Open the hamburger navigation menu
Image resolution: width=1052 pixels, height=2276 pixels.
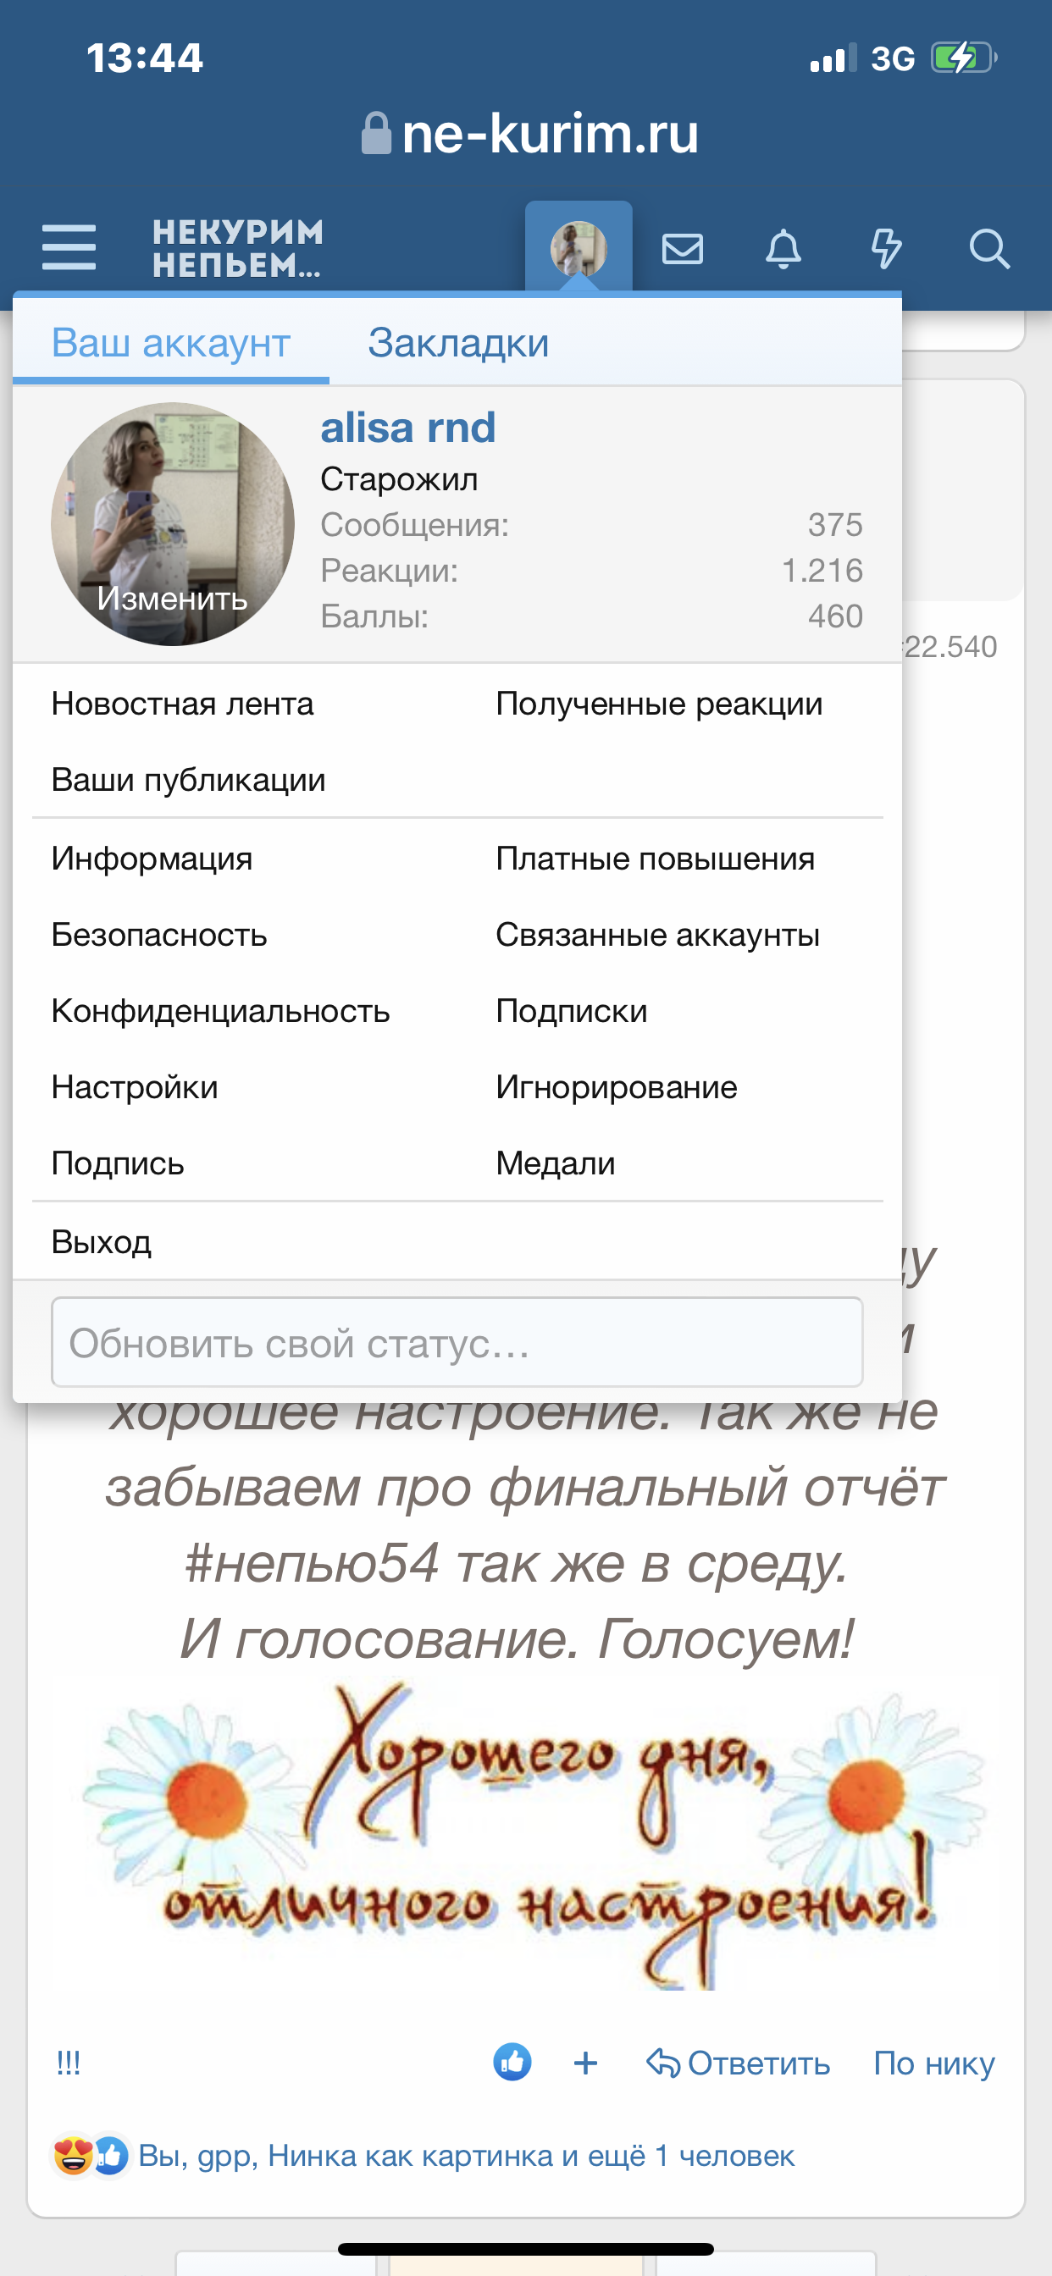click(x=69, y=246)
